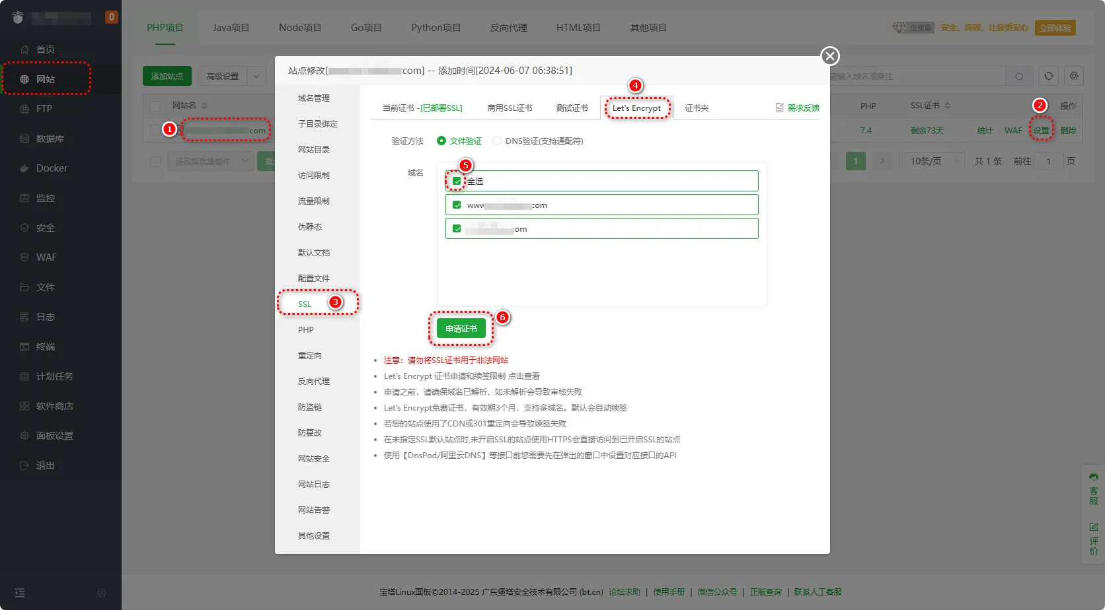Open the 请选择批量操作 dropdown
The image size is (1105, 610).
click(210, 161)
